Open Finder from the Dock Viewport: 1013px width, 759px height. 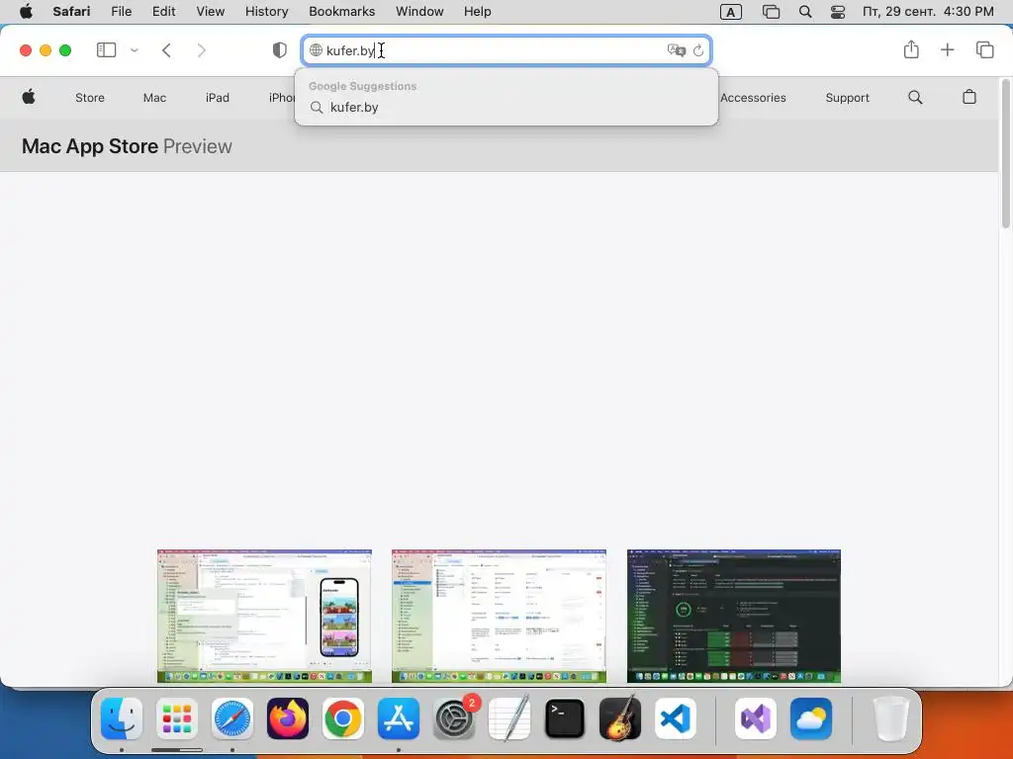click(122, 718)
